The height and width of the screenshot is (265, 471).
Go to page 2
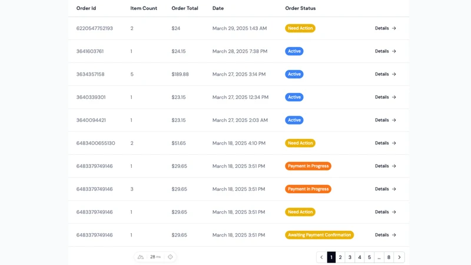[x=340, y=257]
